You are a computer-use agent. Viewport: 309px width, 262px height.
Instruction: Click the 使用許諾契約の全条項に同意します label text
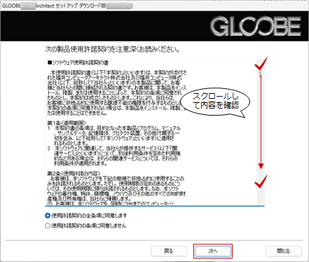(89, 216)
